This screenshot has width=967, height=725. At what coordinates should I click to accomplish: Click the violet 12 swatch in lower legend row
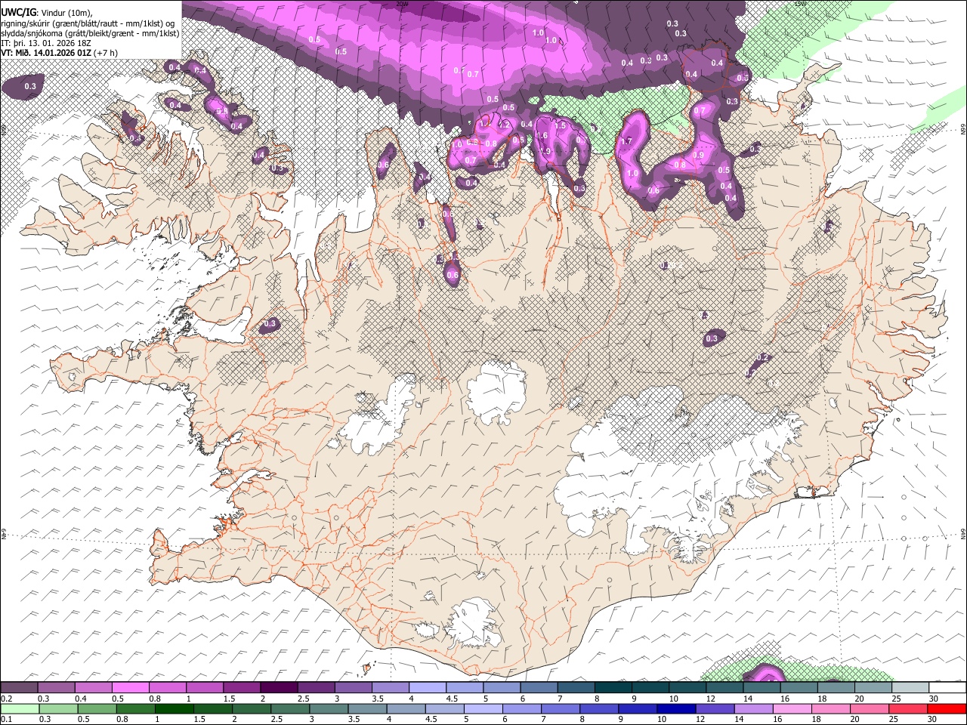tap(715, 708)
